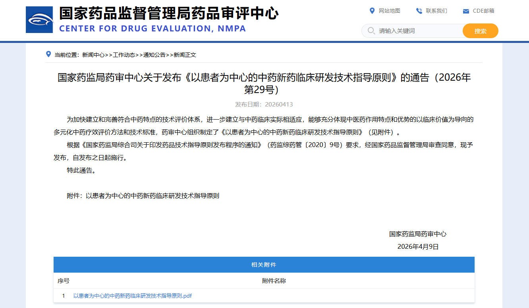Screen dimensions: 529x308
Task: Click the site title 国家药品监督管理局药品审评中心
Action: (169, 14)
